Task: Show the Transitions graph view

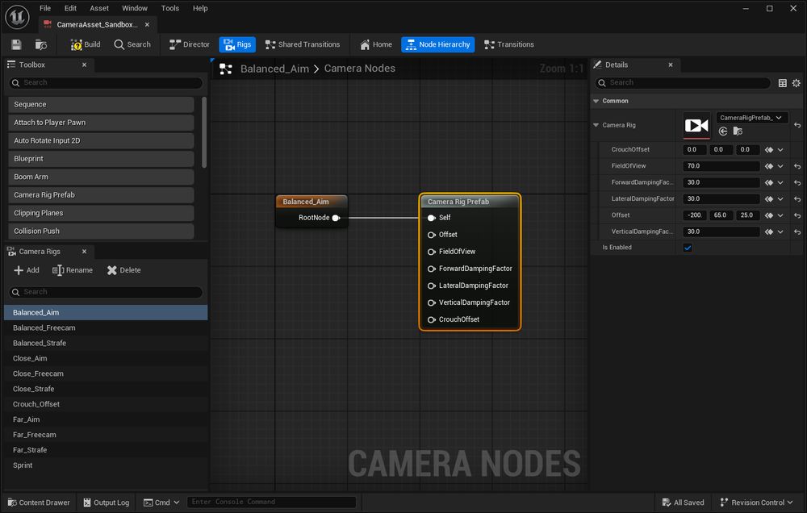Action: point(509,44)
